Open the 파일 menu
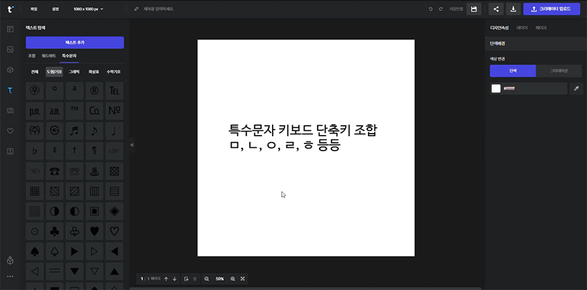The width and height of the screenshot is (587, 290). (x=33, y=9)
